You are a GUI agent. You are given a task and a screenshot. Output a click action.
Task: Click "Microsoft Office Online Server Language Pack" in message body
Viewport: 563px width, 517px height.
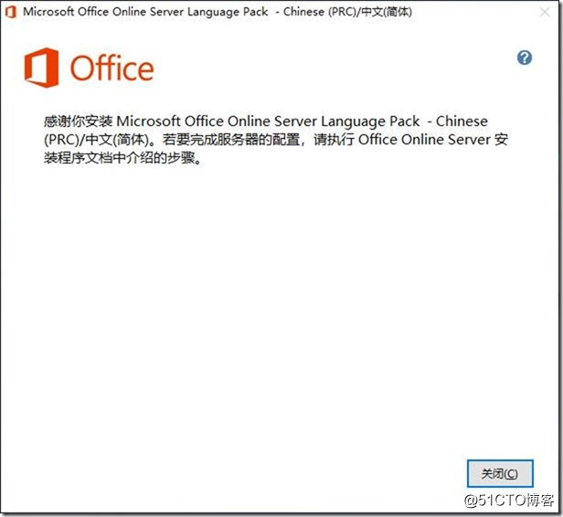point(268,121)
